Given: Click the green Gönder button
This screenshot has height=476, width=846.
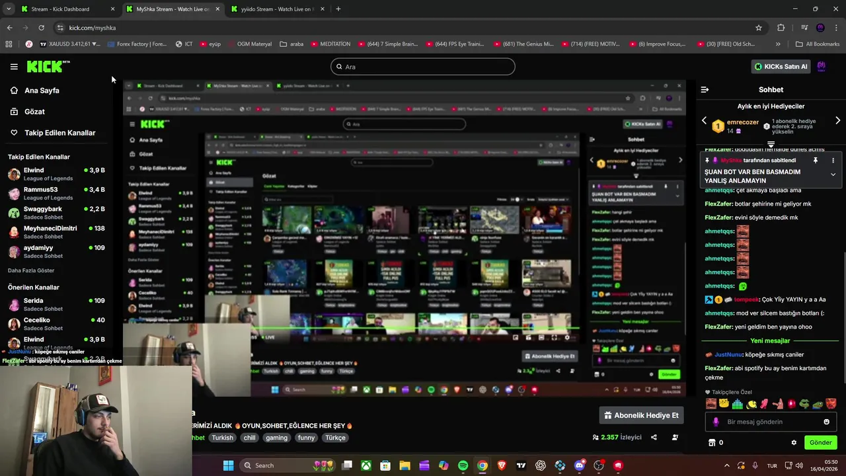Looking at the screenshot, I should [x=820, y=443].
